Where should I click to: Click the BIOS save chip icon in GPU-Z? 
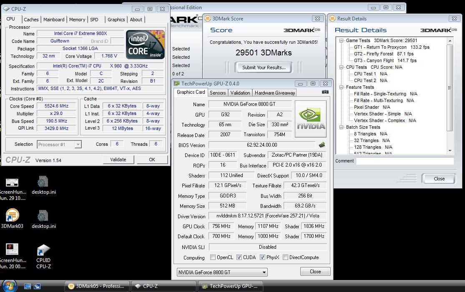point(322,145)
